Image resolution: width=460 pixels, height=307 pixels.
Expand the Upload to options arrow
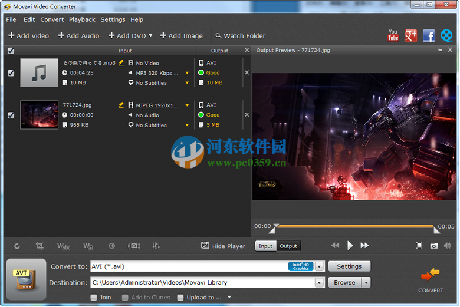(229, 298)
